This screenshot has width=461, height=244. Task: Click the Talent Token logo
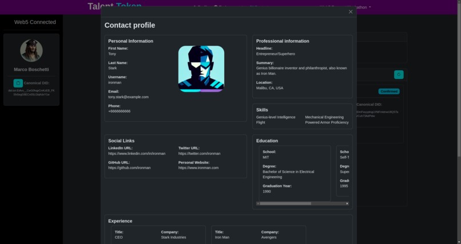114,6
